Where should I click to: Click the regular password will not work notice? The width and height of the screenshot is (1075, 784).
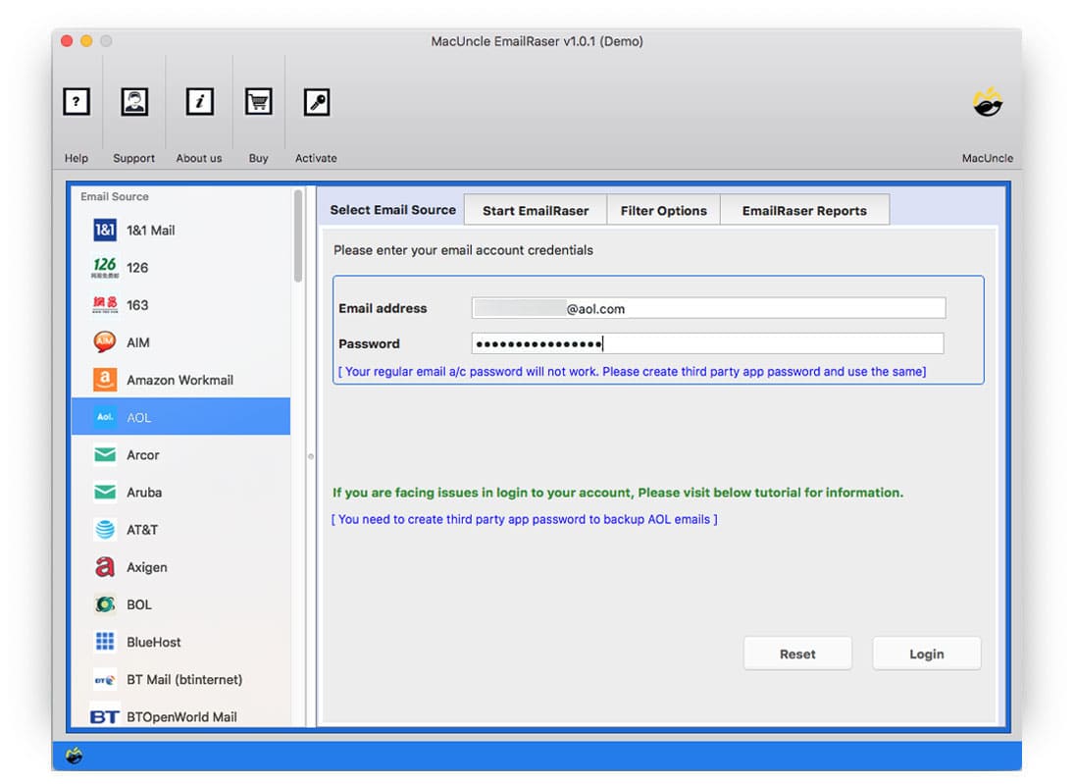[x=632, y=371]
